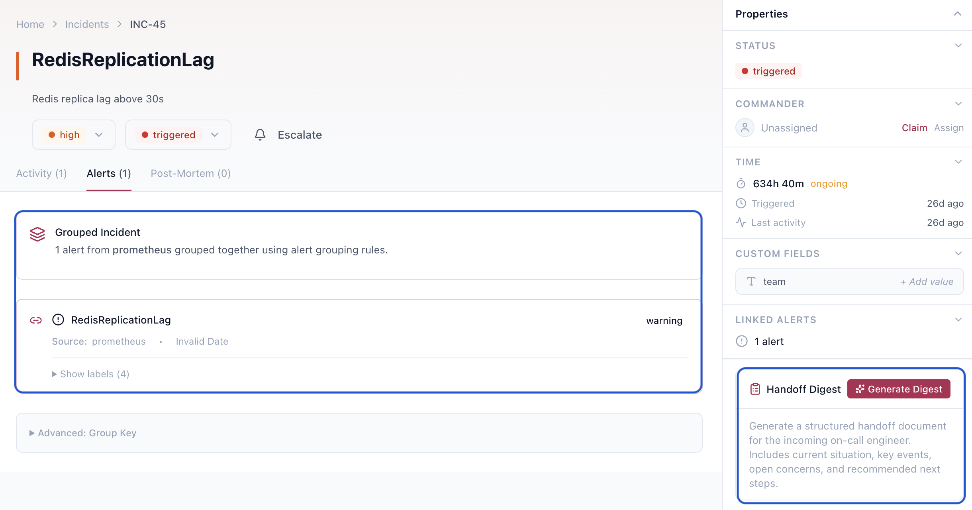Click the prometheus source text
Viewport: 972px width, 510px height.
point(119,341)
